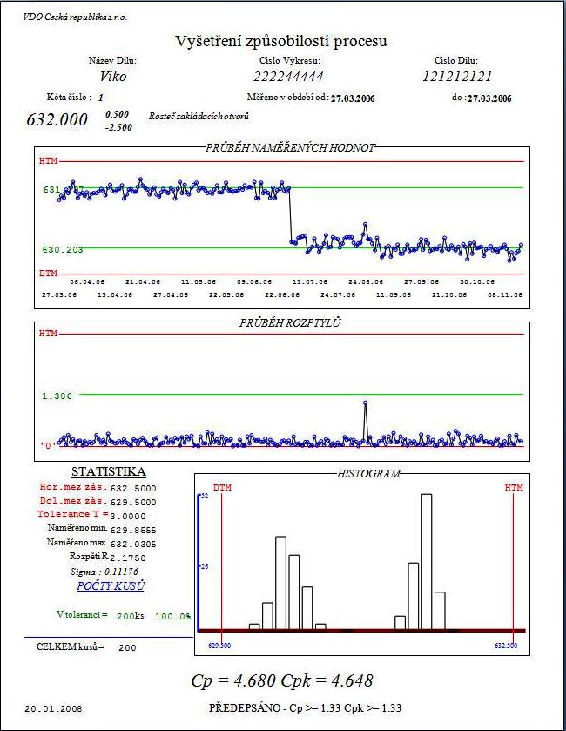Screen dimensions: 566x731
Task: Click Tolerance T value 3.0000
Action: (x=128, y=516)
